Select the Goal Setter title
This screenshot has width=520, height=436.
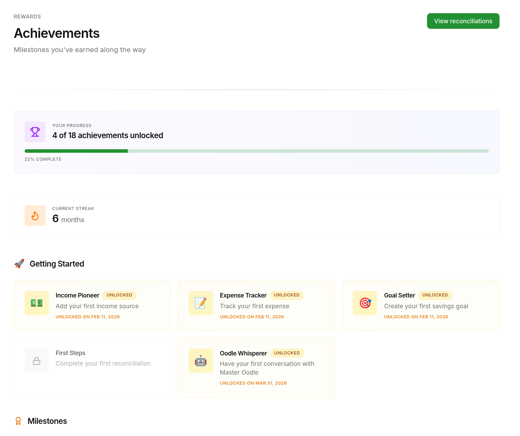[399, 295]
